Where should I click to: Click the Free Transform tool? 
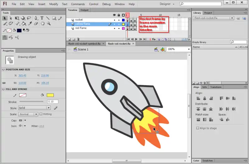point(17,18)
